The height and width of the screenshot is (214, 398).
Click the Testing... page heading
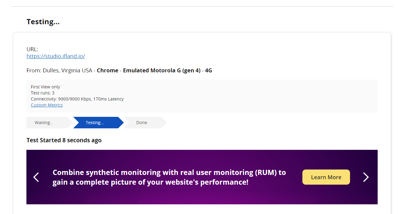43,22
